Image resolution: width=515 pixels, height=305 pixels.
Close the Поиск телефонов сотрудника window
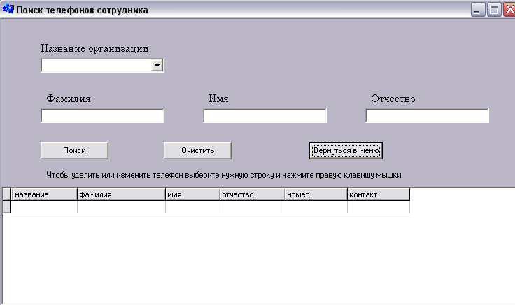click(509, 10)
